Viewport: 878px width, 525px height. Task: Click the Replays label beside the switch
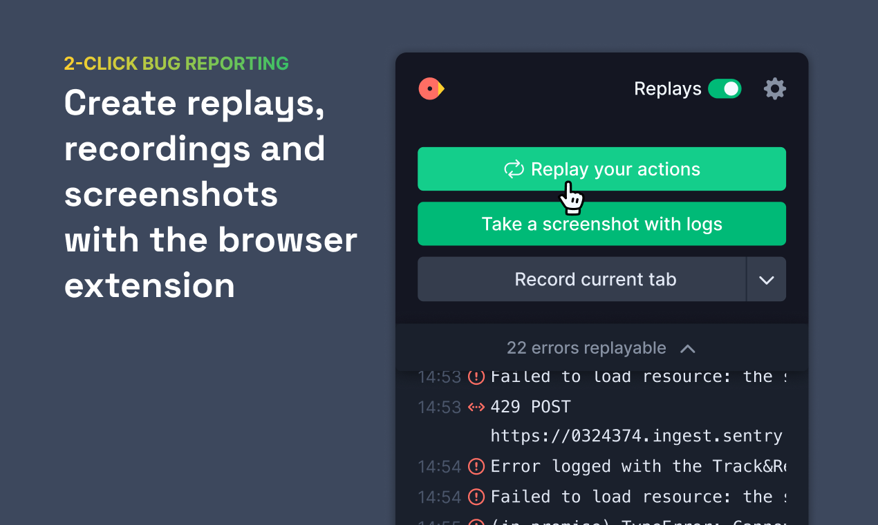[668, 89]
